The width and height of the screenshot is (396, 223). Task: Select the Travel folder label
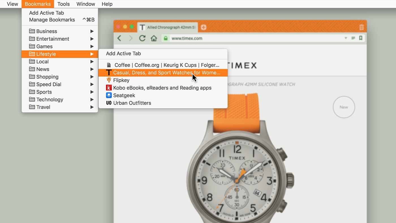point(43,107)
